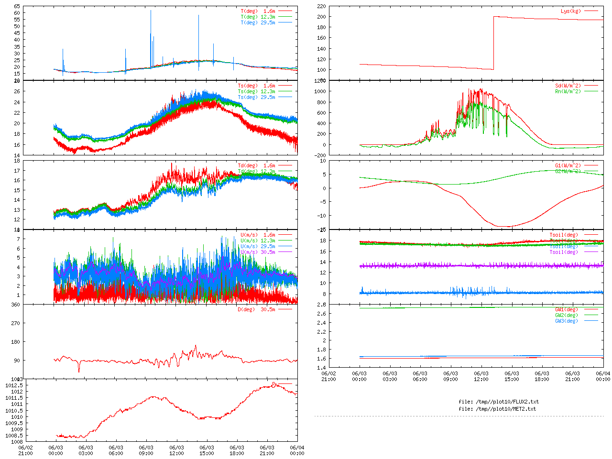This screenshot has width=612, height=459.
Task: Select the Lys(kg) legend label
Action: (570, 11)
